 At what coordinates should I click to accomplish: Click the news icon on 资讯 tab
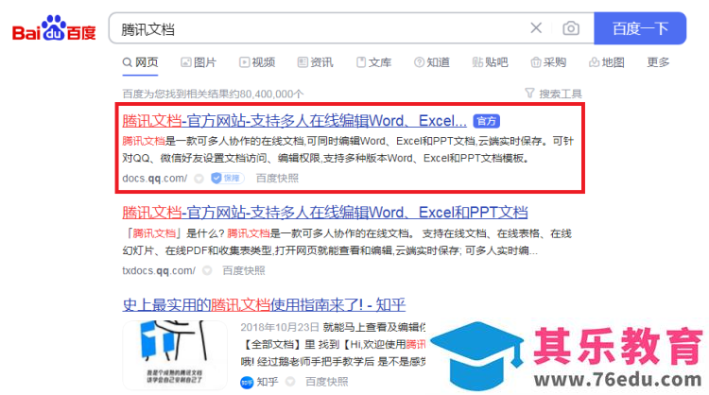click(x=303, y=62)
